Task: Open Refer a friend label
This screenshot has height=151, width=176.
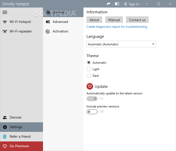Action: tap(20, 136)
